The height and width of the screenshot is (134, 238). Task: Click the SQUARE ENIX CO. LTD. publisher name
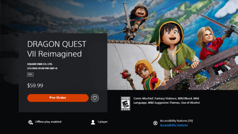point(40,64)
